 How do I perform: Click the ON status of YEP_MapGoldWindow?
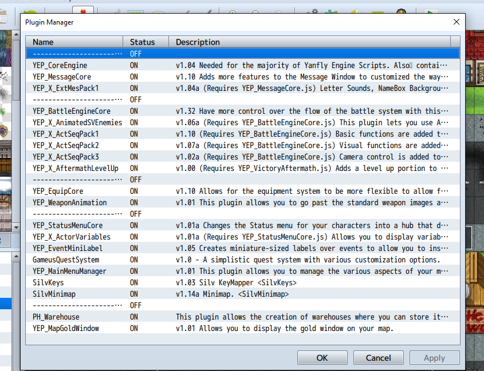[134, 328]
